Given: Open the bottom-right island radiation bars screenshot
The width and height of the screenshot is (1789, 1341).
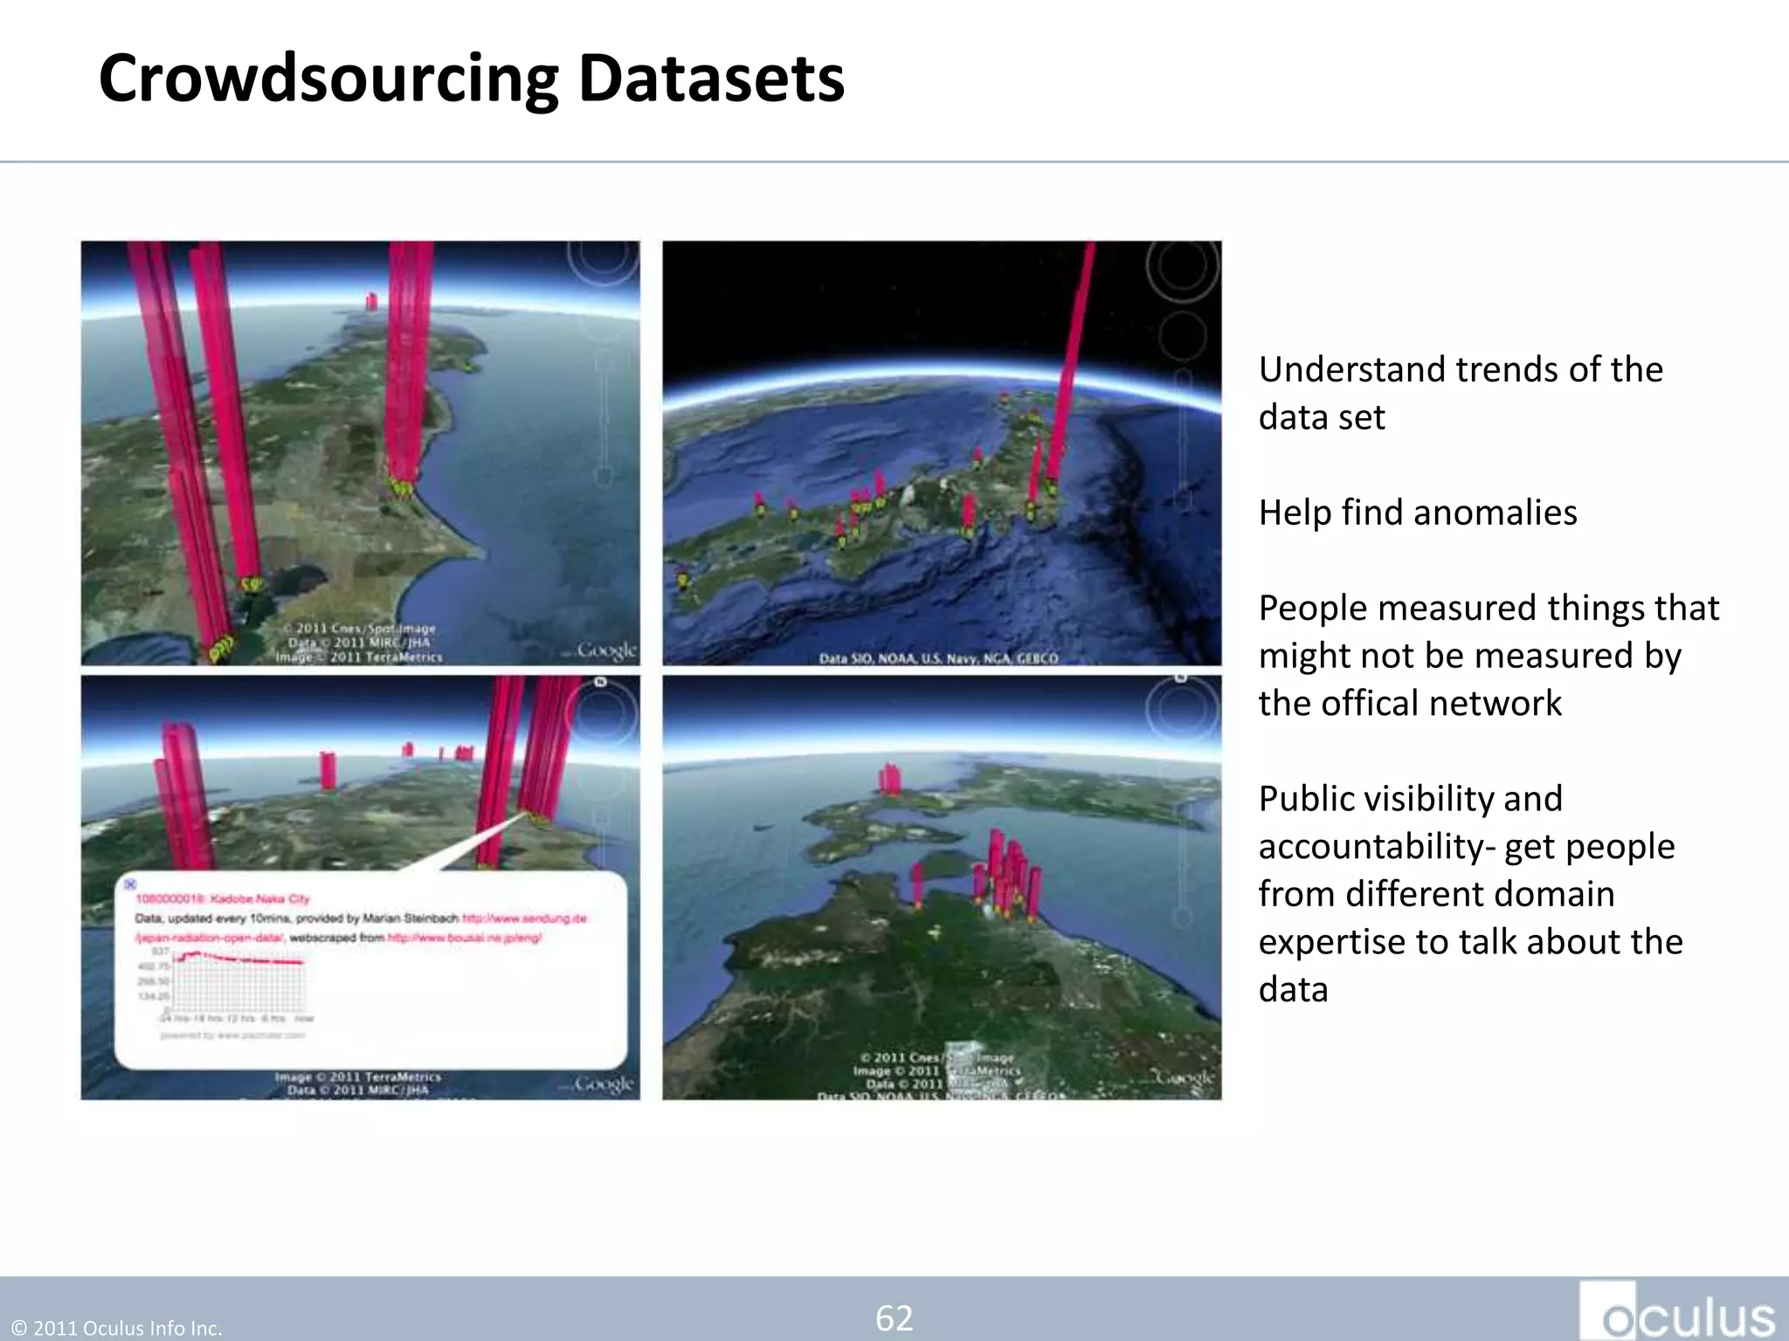Looking at the screenshot, I should click(x=942, y=887).
